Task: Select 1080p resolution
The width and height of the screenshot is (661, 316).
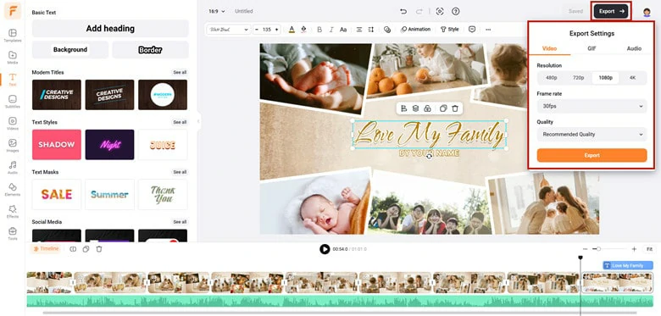Action: 605,78
